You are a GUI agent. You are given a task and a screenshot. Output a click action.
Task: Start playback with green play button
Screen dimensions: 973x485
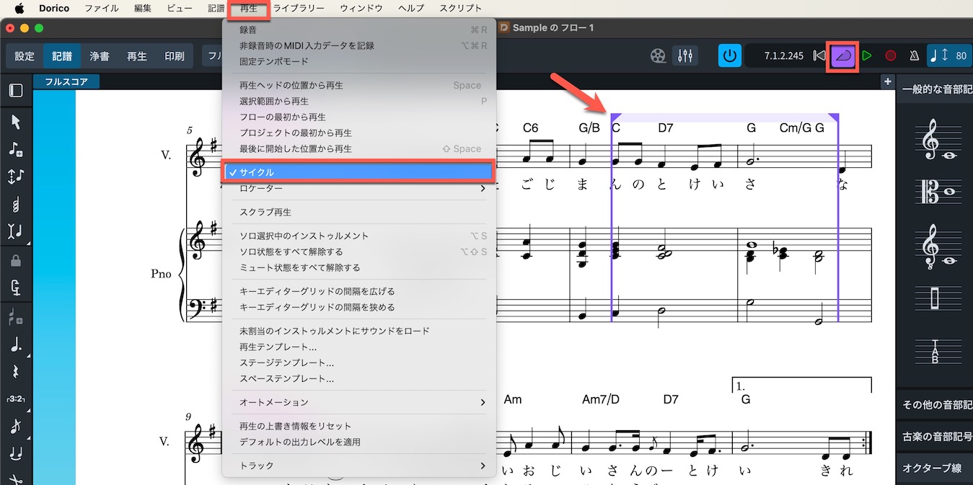pyautogui.click(x=867, y=55)
